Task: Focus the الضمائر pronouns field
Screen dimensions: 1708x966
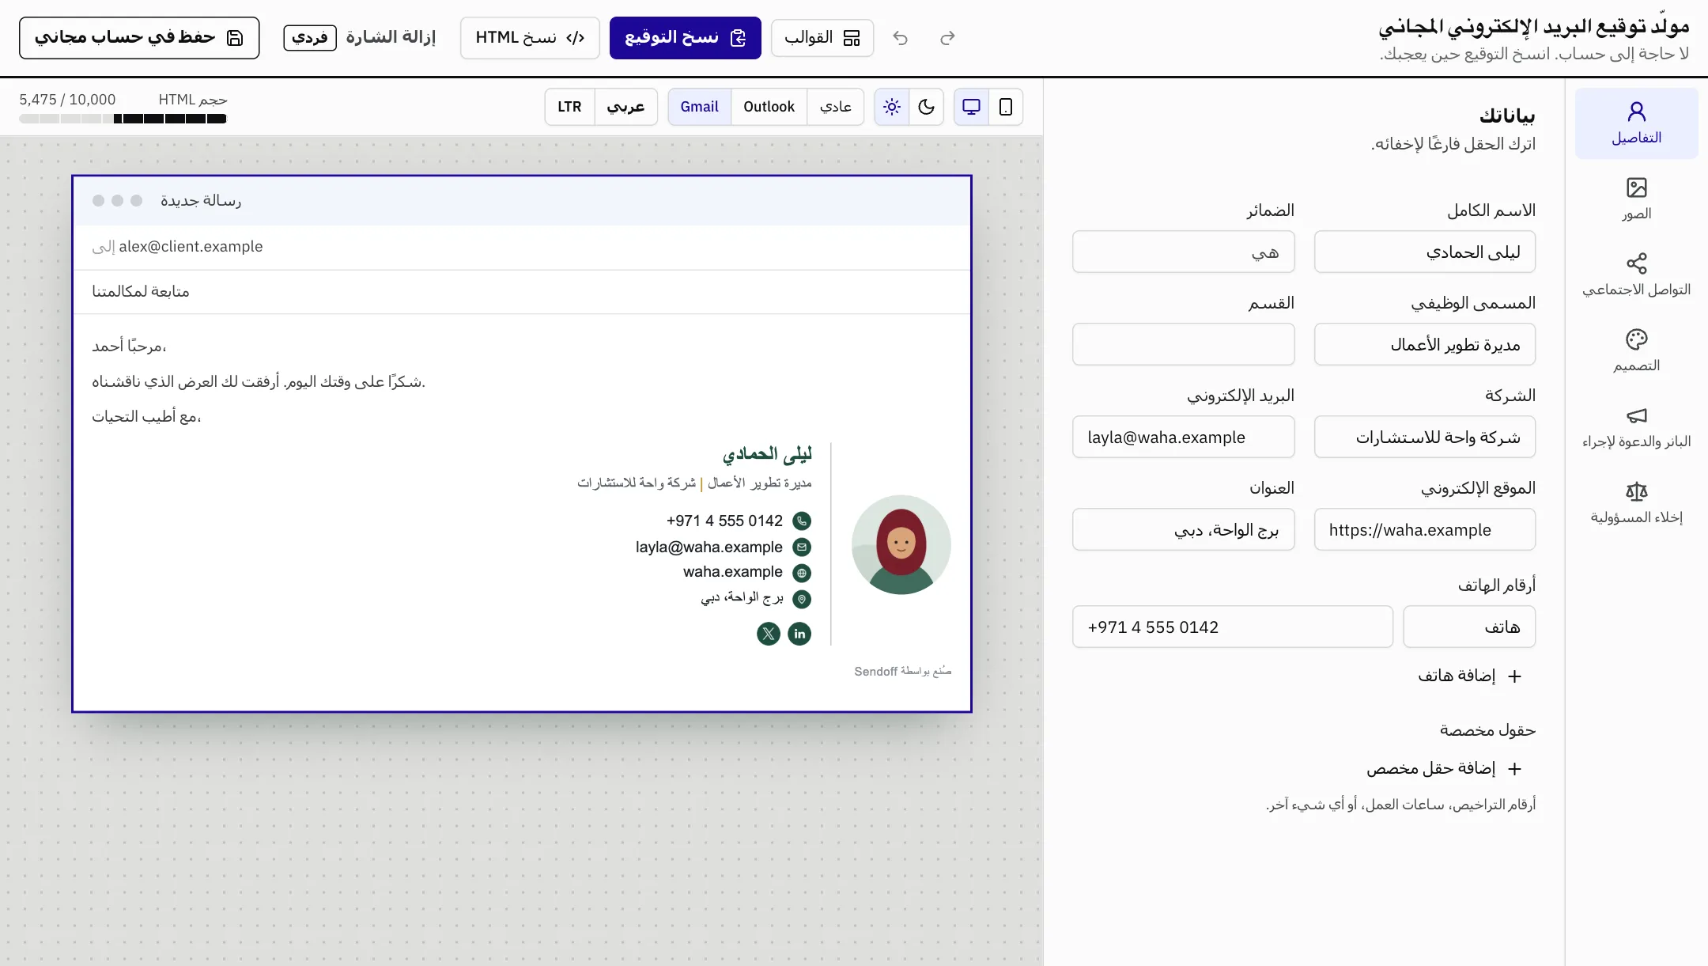Action: click(1183, 252)
